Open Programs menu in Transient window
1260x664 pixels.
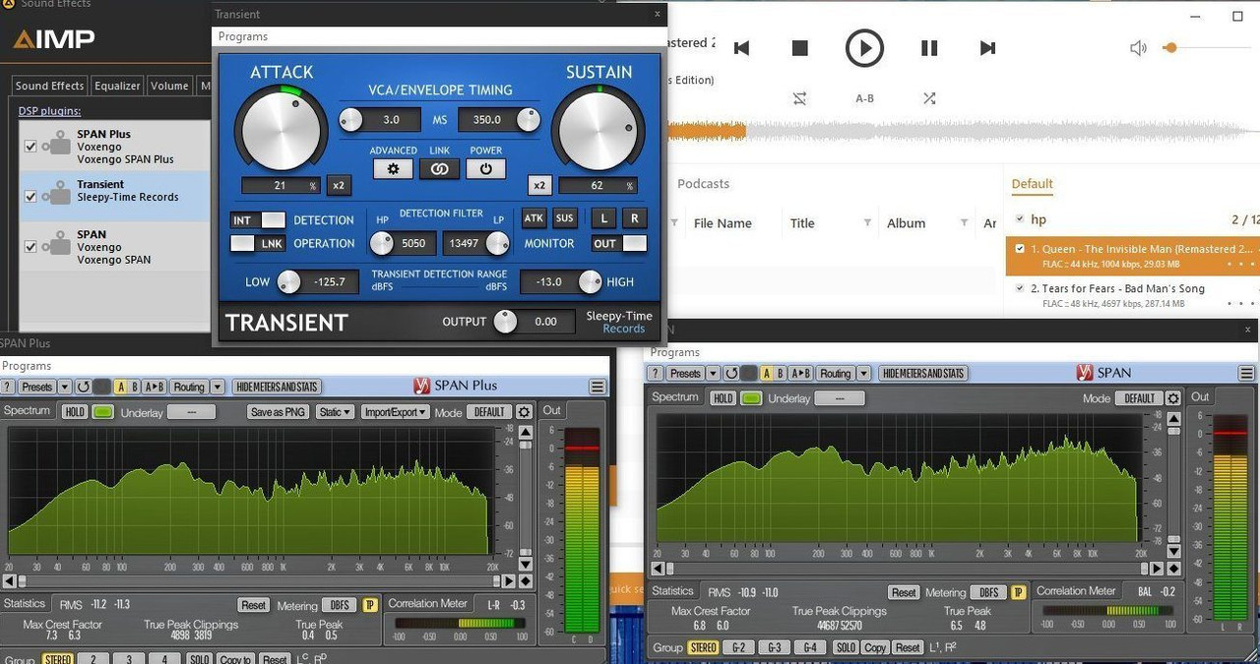pos(243,36)
